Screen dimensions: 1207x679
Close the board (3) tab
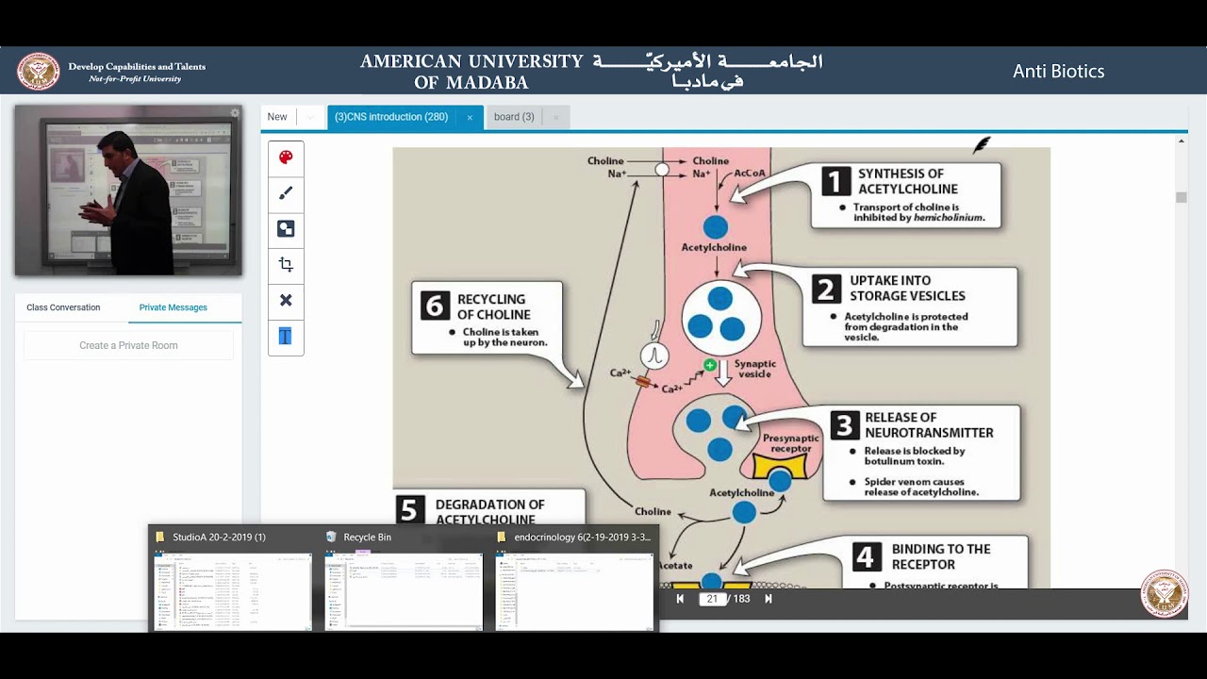coord(555,118)
